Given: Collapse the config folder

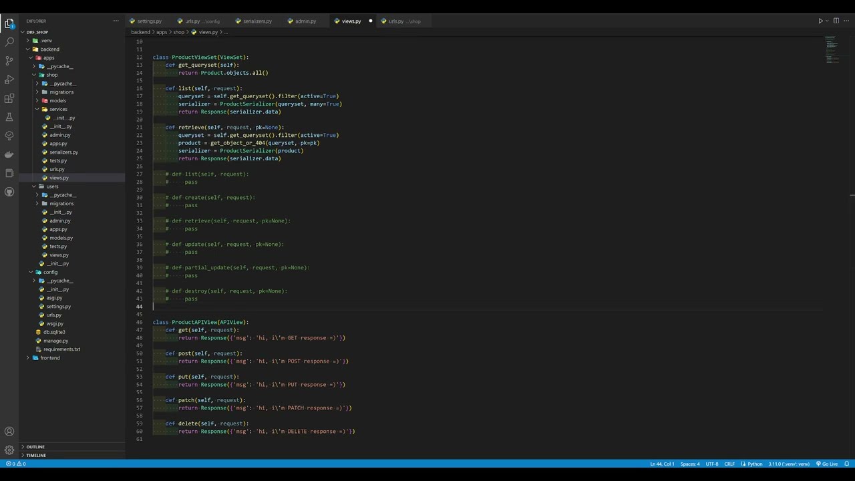Looking at the screenshot, I should (51, 272).
